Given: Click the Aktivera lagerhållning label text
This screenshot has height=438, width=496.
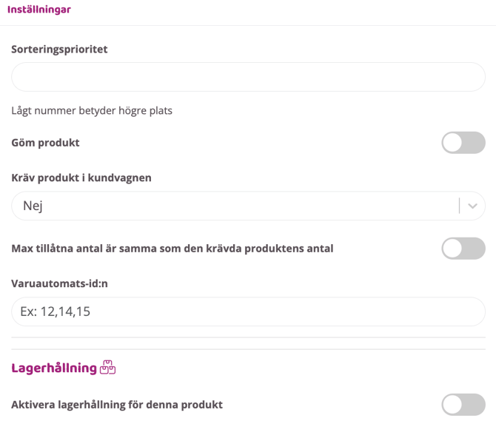Looking at the screenshot, I should (117, 405).
